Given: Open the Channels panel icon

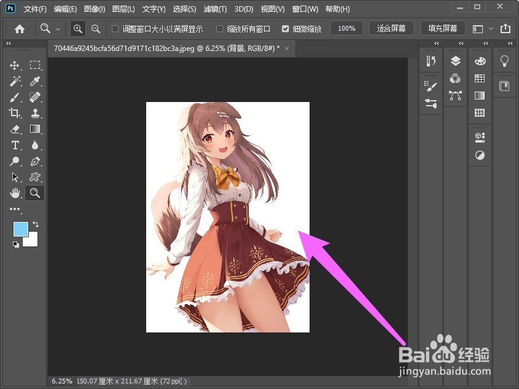Looking at the screenshot, I should [x=456, y=79].
